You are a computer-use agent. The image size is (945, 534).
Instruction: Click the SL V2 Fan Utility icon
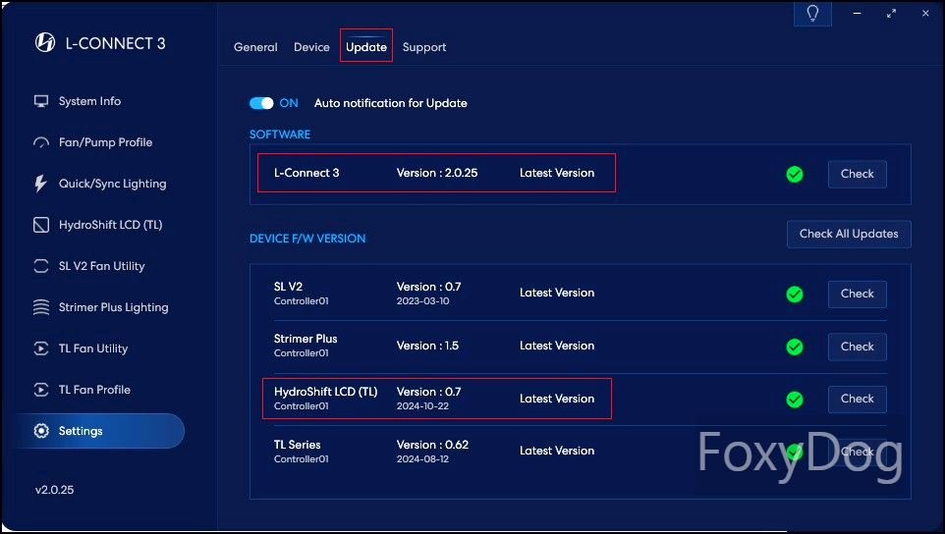41,266
